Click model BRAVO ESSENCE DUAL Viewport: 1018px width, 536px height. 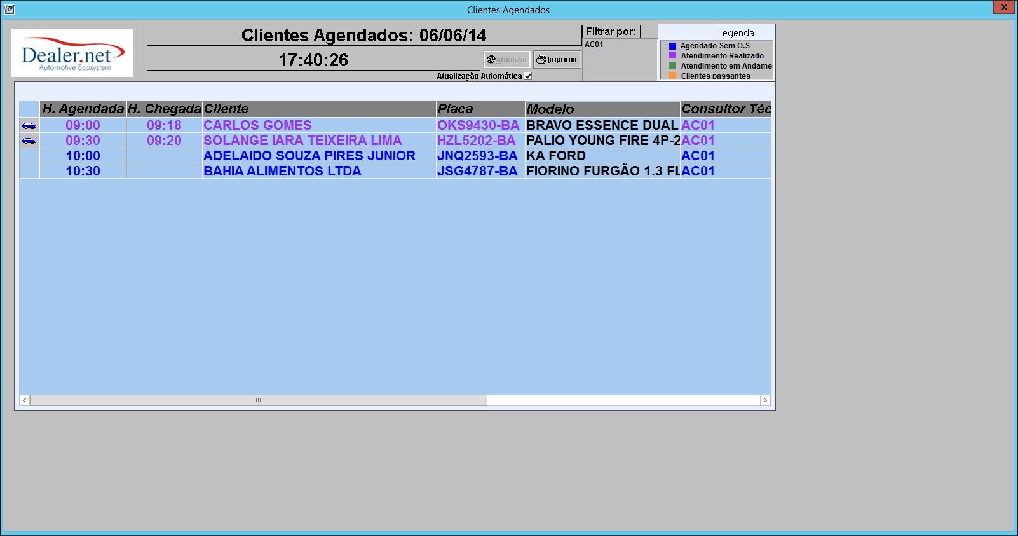pyautogui.click(x=602, y=125)
